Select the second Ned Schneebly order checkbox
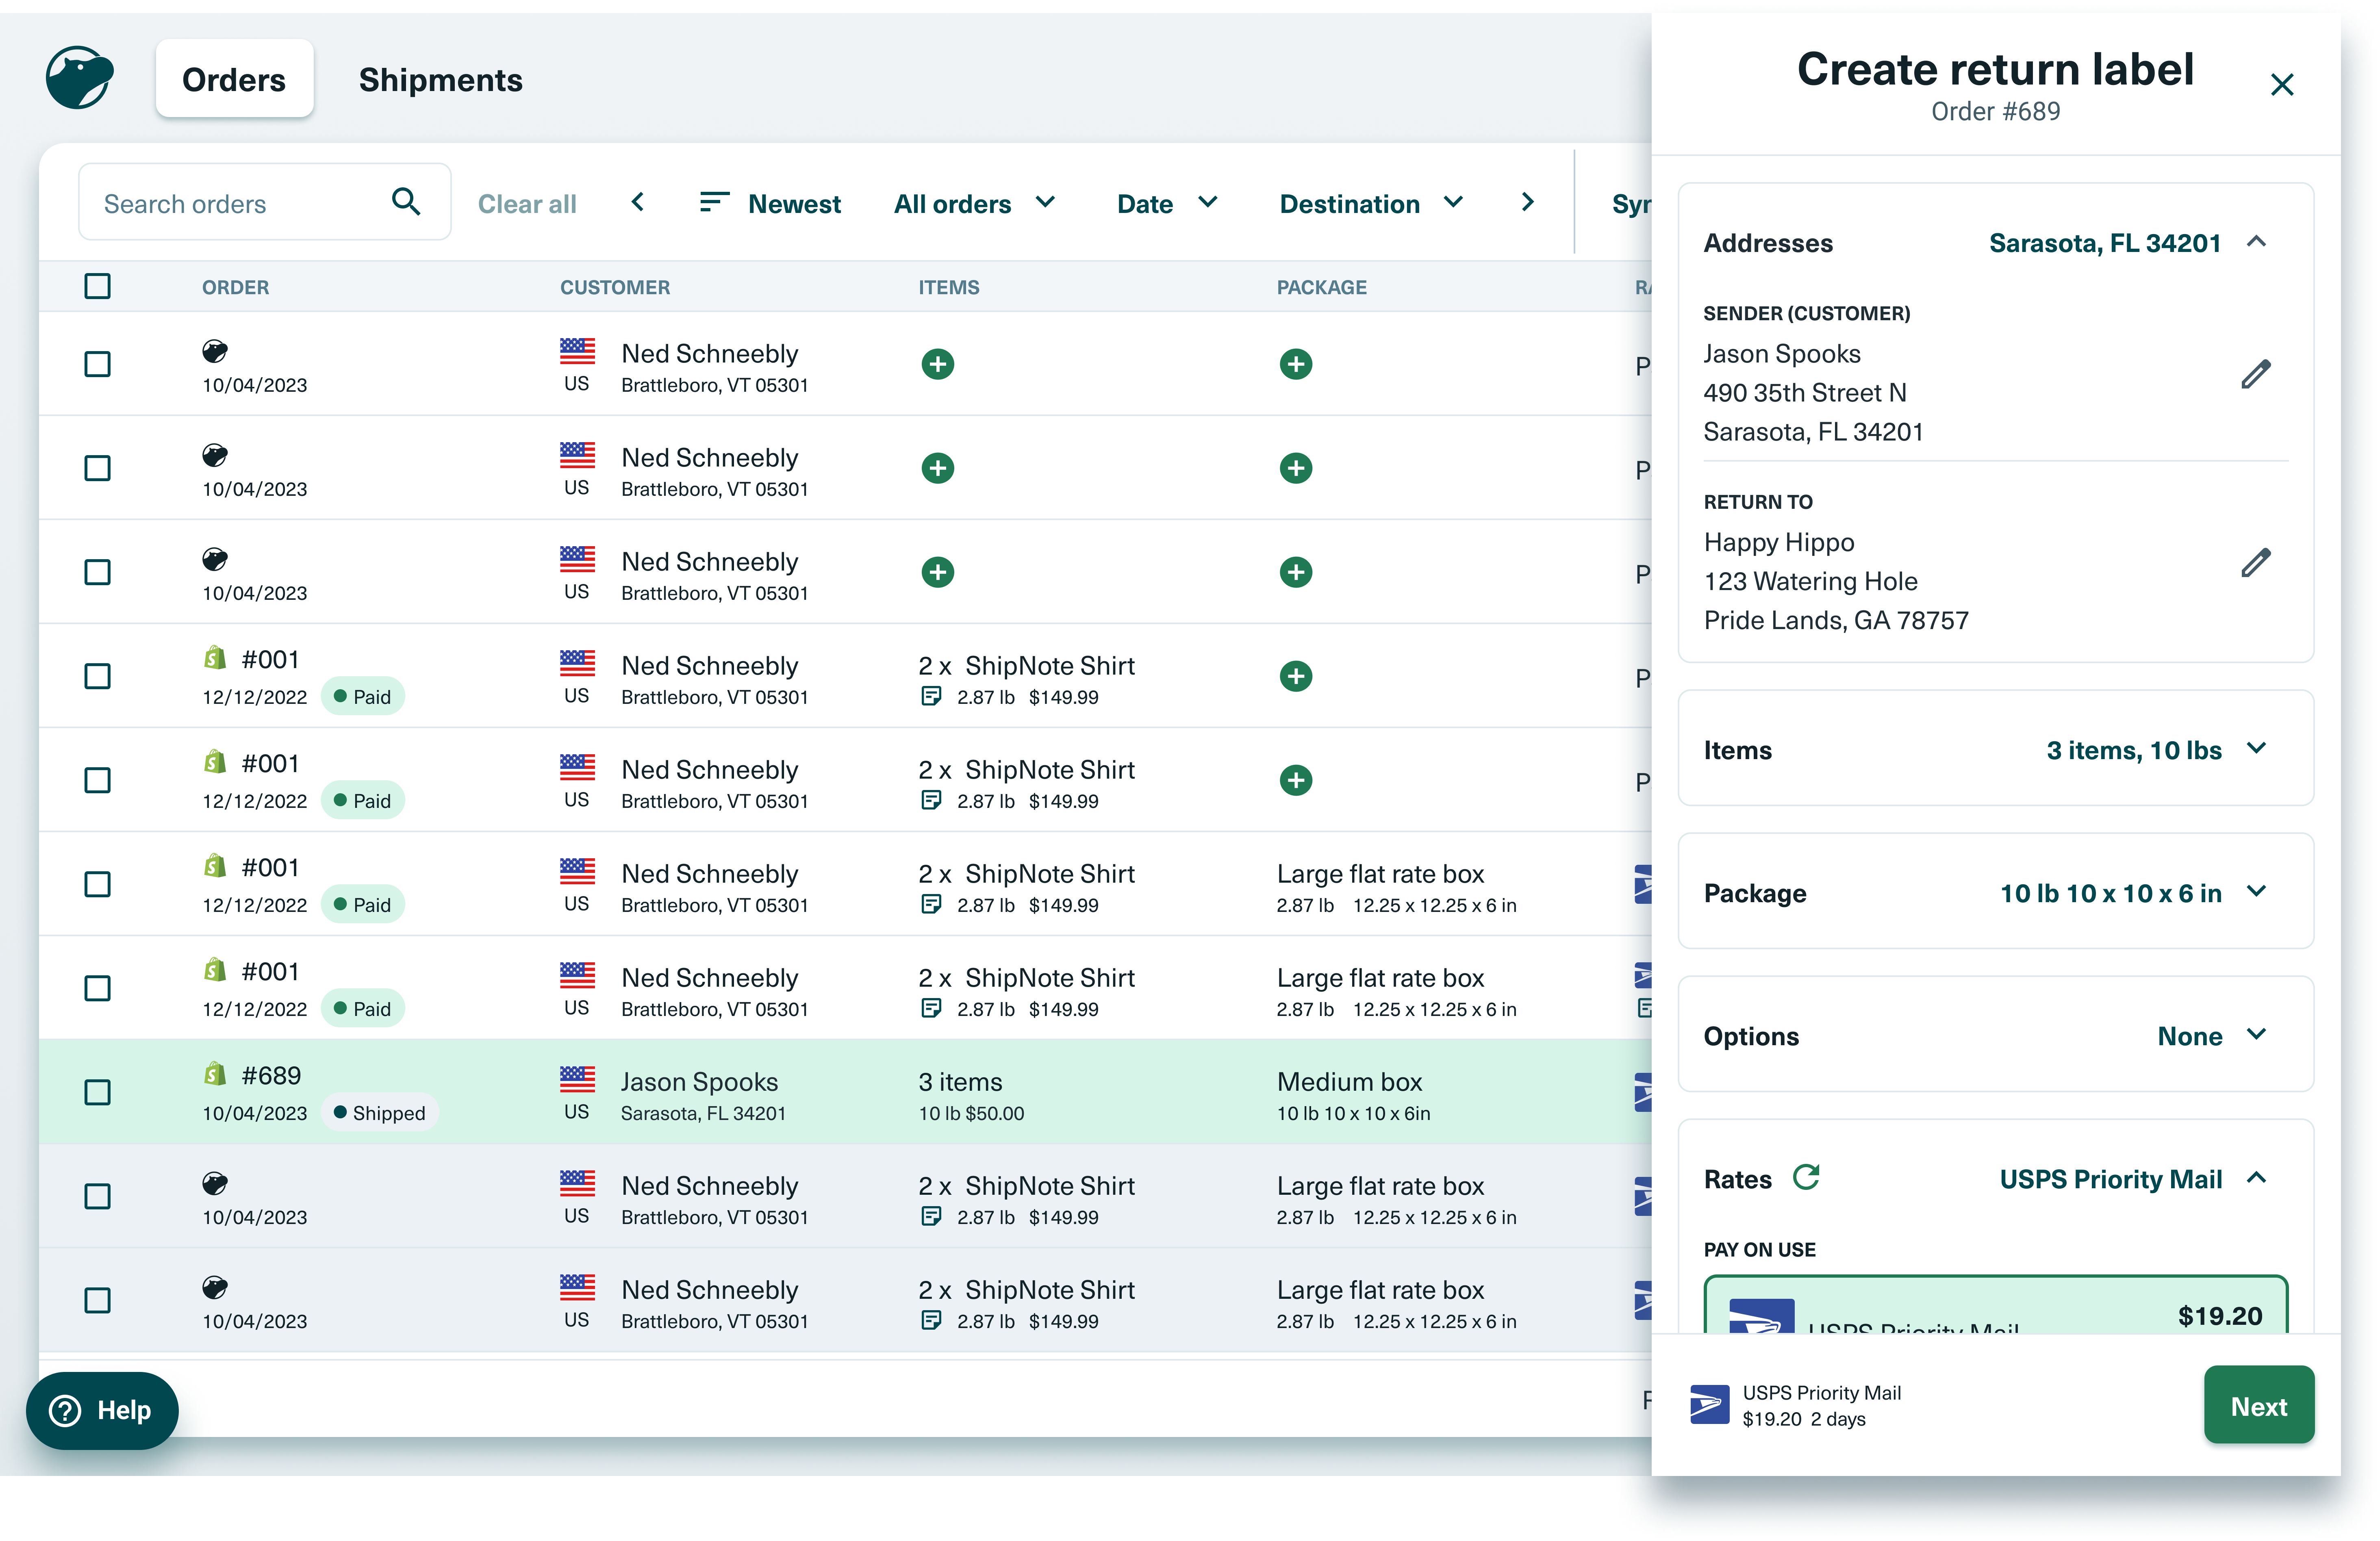 tap(97, 468)
